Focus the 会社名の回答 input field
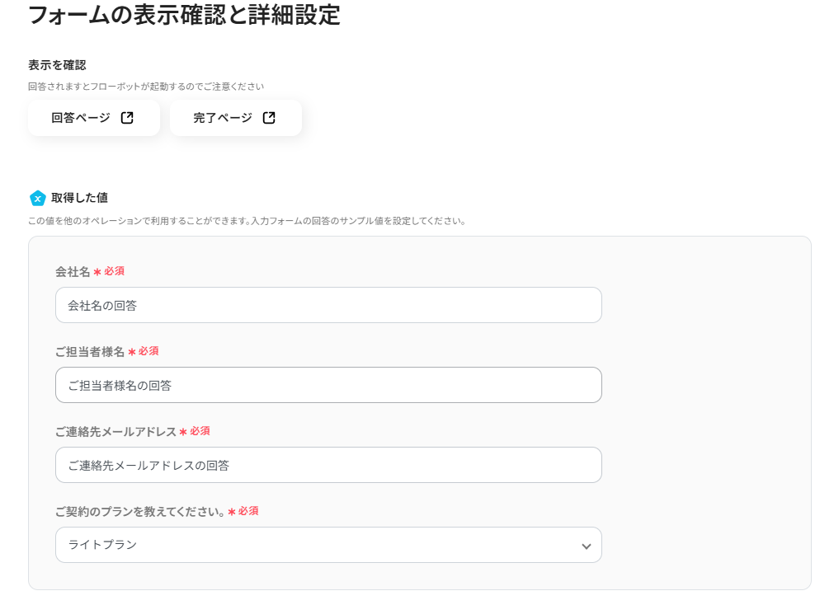This screenshot has height=605, width=834. (x=328, y=305)
